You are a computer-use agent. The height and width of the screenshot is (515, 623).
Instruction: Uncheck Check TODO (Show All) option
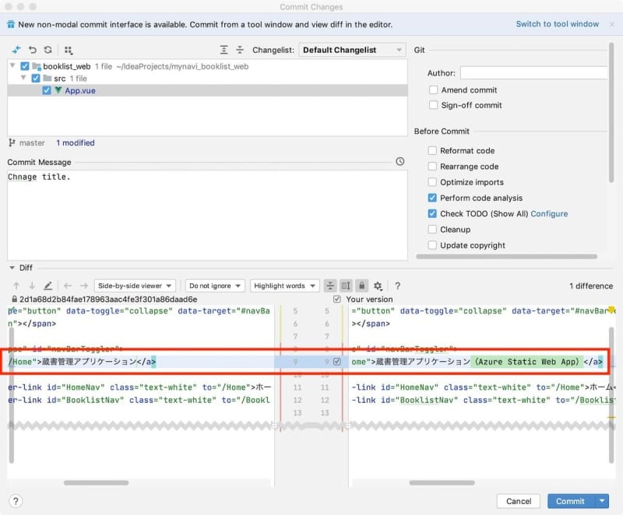pyautogui.click(x=432, y=213)
